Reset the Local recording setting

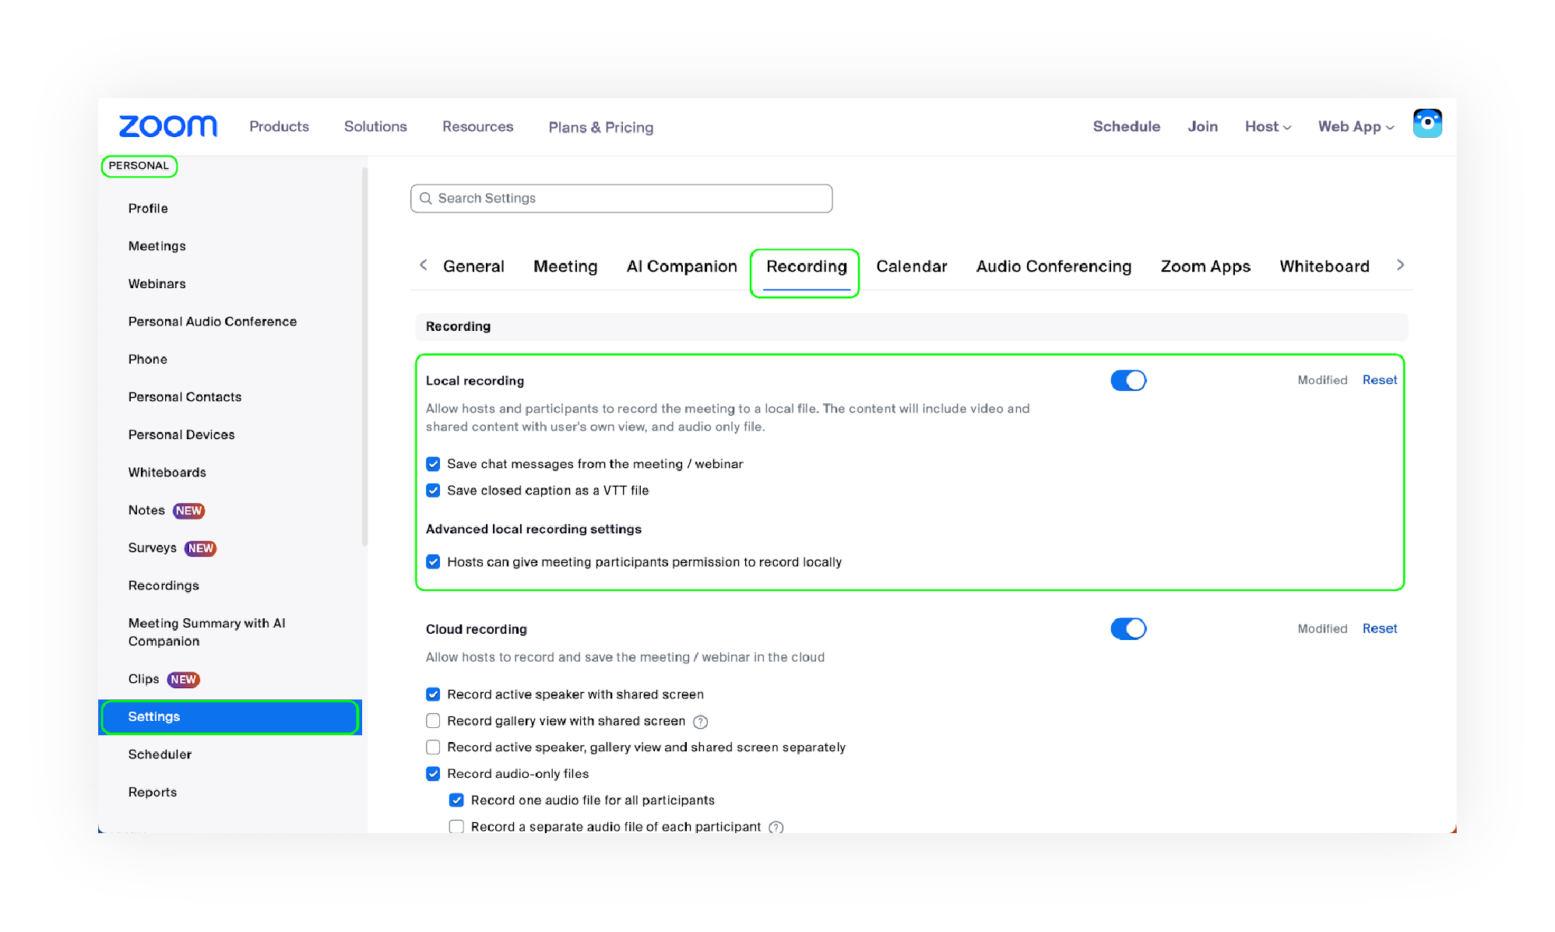[1379, 380]
